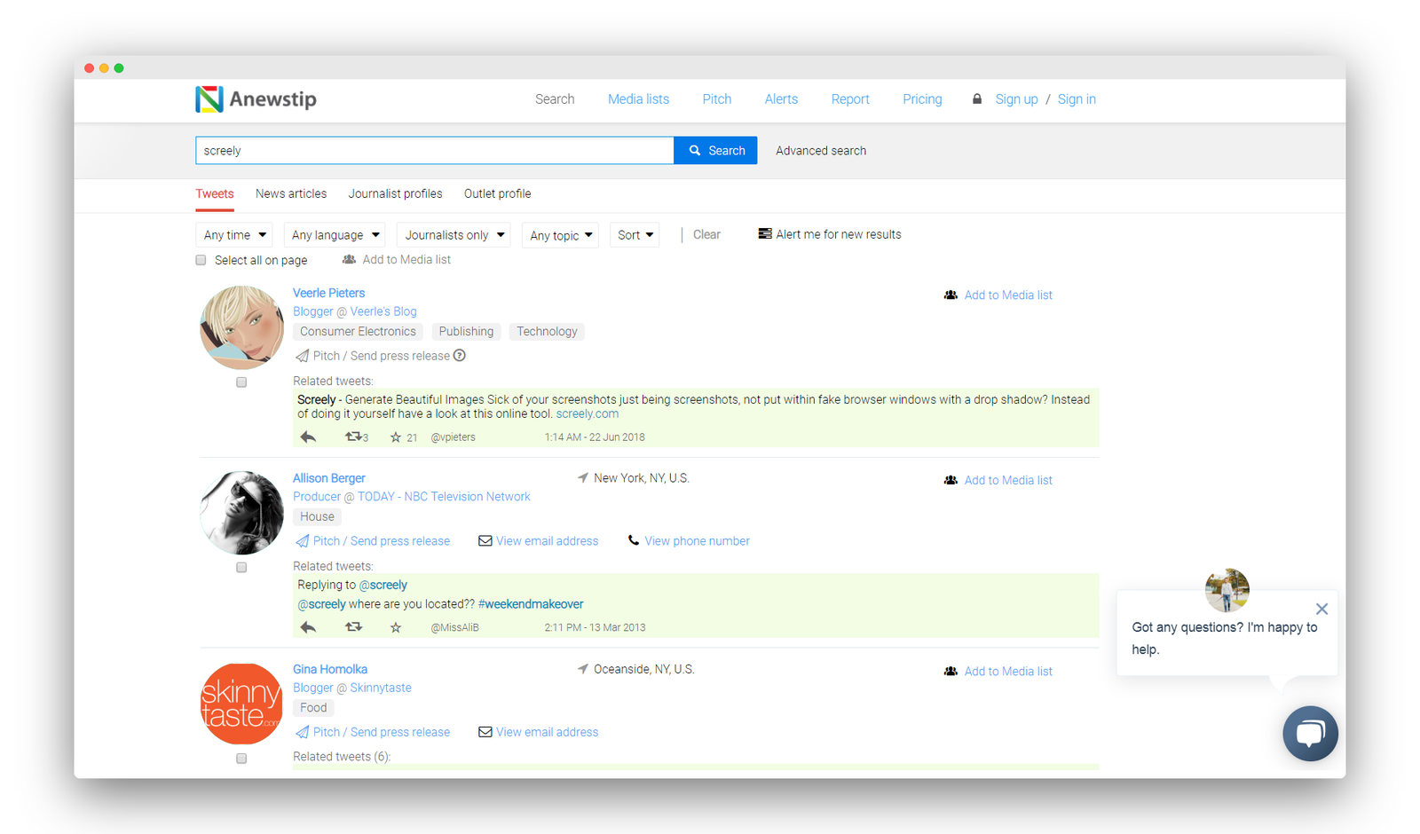Image resolution: width=1420 pixels, height=834 pixels.
Task: Close the chat help popup
Action: (x=1321, y=609)
